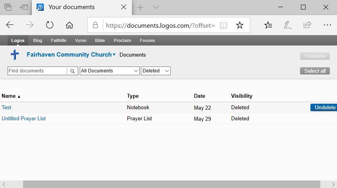Go back using browser back arrow

10,25
